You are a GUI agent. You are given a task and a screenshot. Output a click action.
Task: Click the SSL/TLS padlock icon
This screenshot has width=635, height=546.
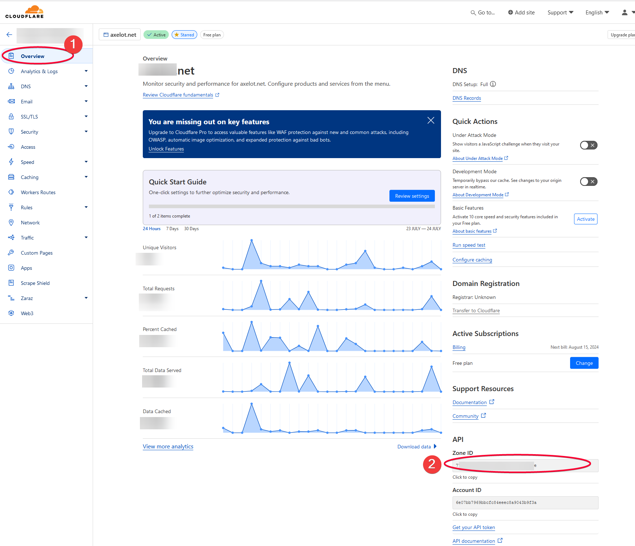(11, 116)
